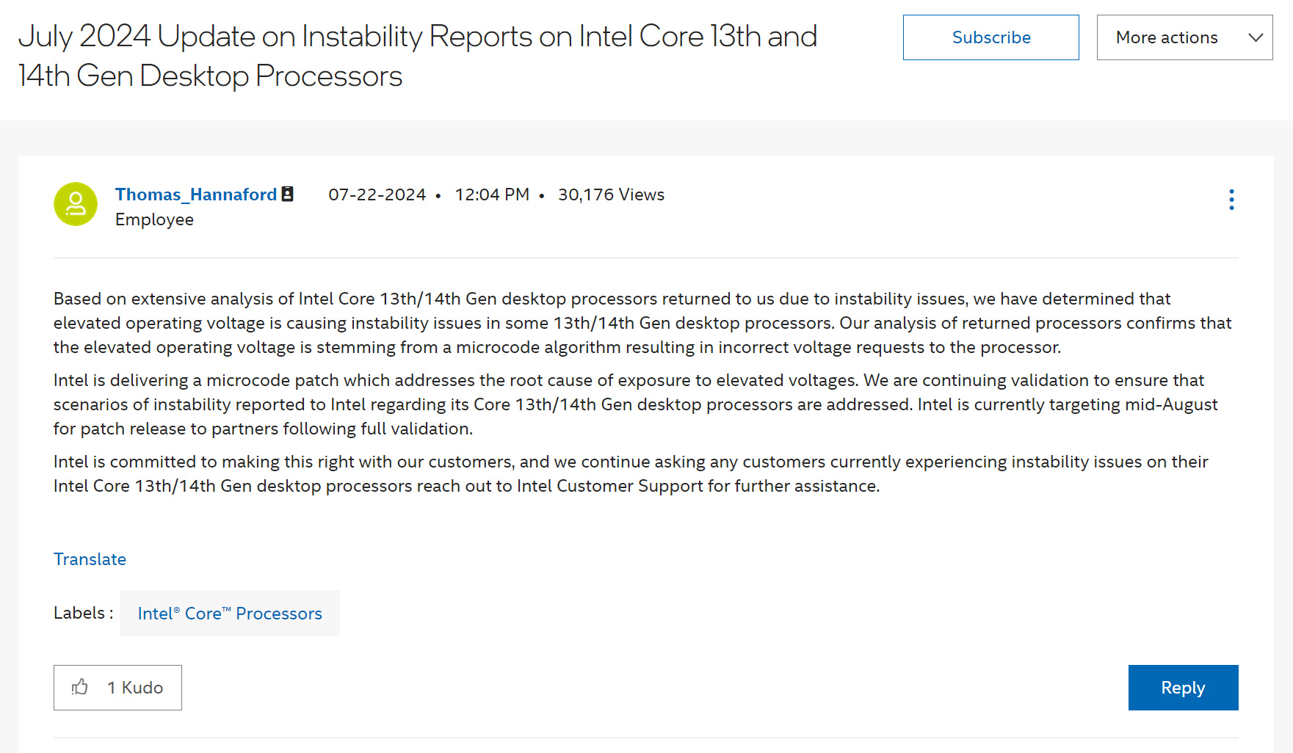The width and height of the screenshot is (1293, 753).
Task: Open the More actions dropdown
Action: point(1167,37)
